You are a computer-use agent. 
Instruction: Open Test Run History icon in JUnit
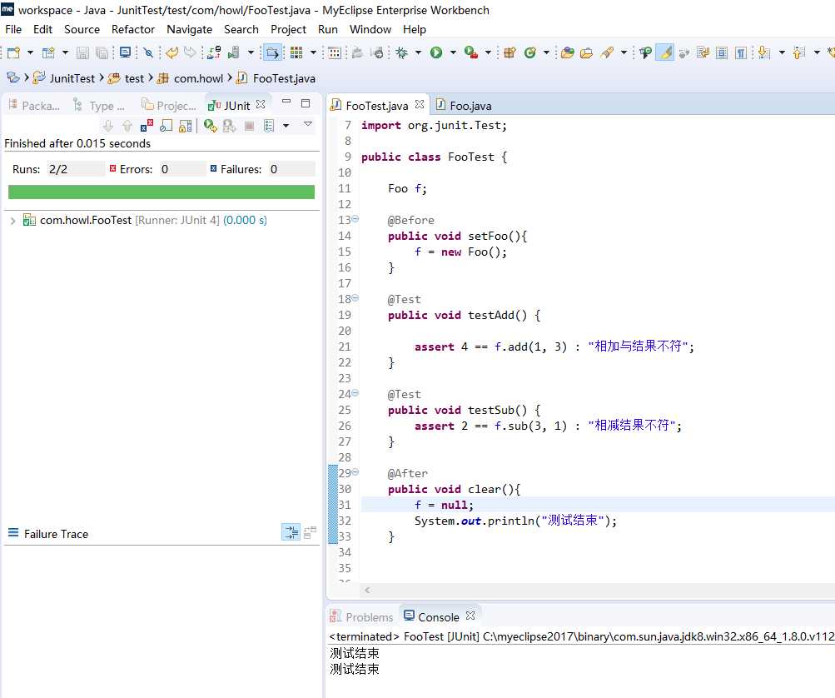pyautogui.click(x=269, y=126)
